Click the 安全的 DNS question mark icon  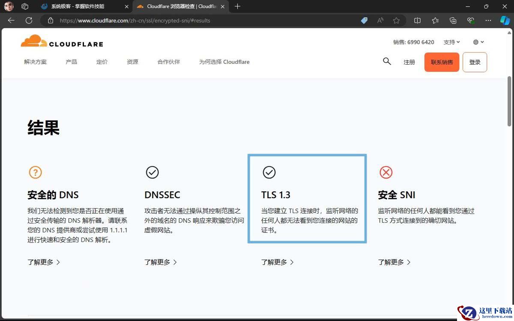35,172
